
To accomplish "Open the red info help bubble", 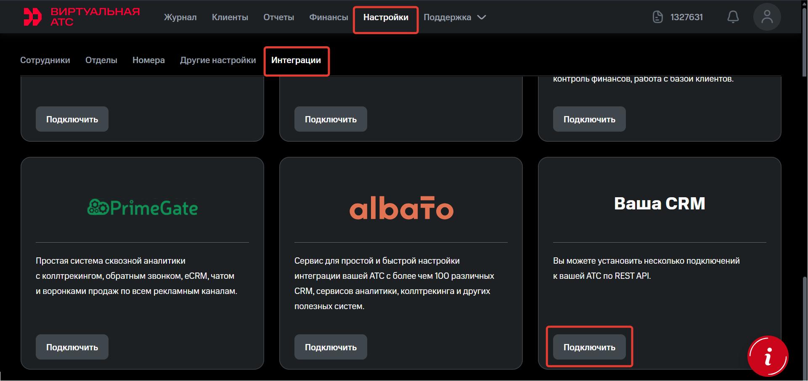I will [768, 356].
